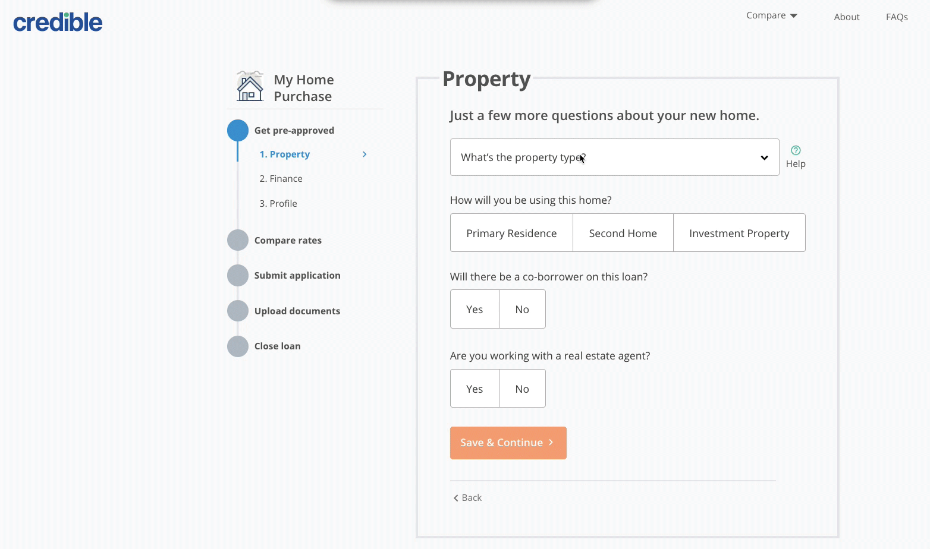
Task: Click the Get pre-approved step circle
Action: coord(238,131)
